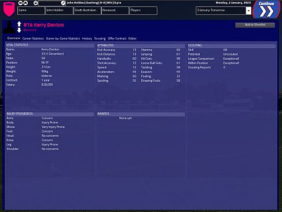
Task: Click the Drawing Fouls attribute row
Action: (x=160, y=81)
